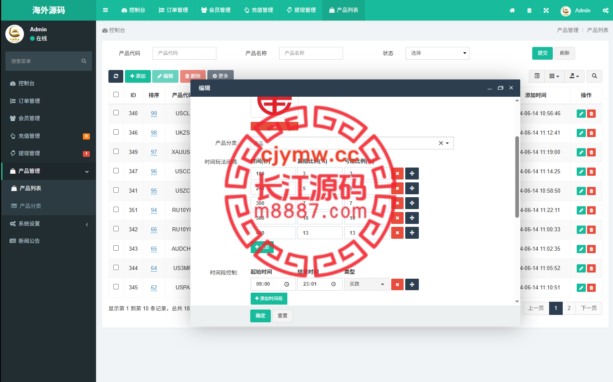The height and width of the screenshot is (382, 613).
Task: Click the trash icon in top bar
Action: coord(529,10)
